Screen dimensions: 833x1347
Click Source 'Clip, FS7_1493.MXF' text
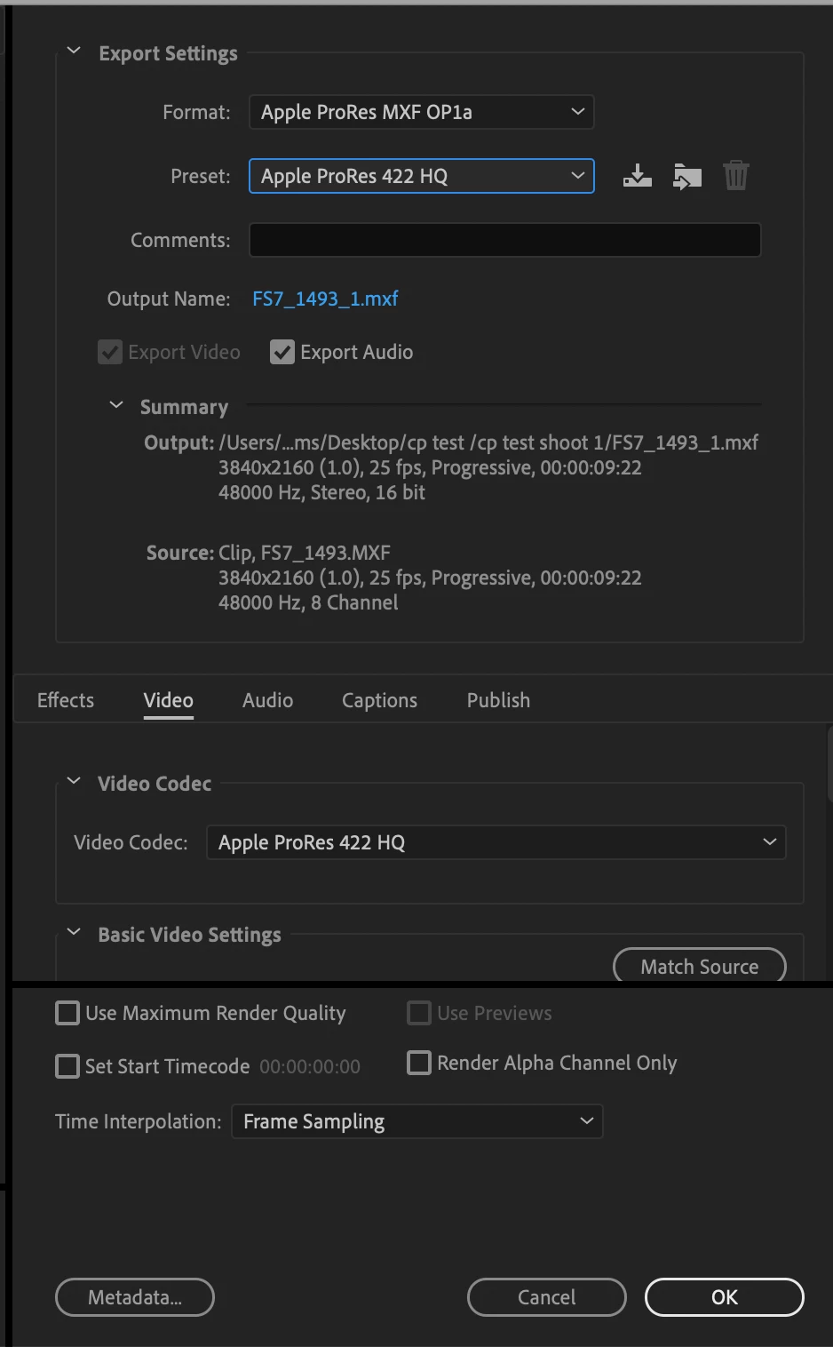point(305,553)
